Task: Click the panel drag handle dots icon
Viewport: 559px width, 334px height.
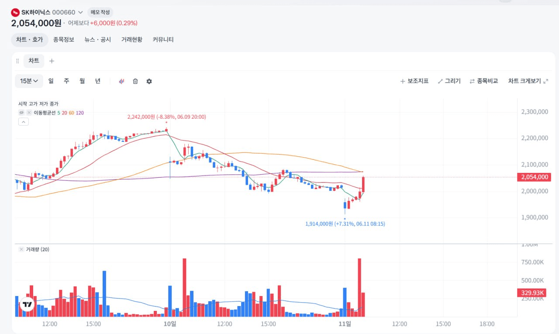Action: tap(17, 61)
